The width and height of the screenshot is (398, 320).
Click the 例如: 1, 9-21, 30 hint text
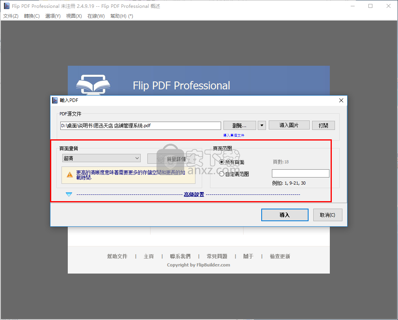(x=289, y=183)
